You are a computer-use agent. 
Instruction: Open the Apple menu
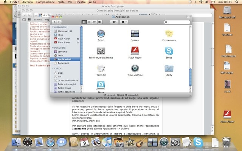click(5, 2)
